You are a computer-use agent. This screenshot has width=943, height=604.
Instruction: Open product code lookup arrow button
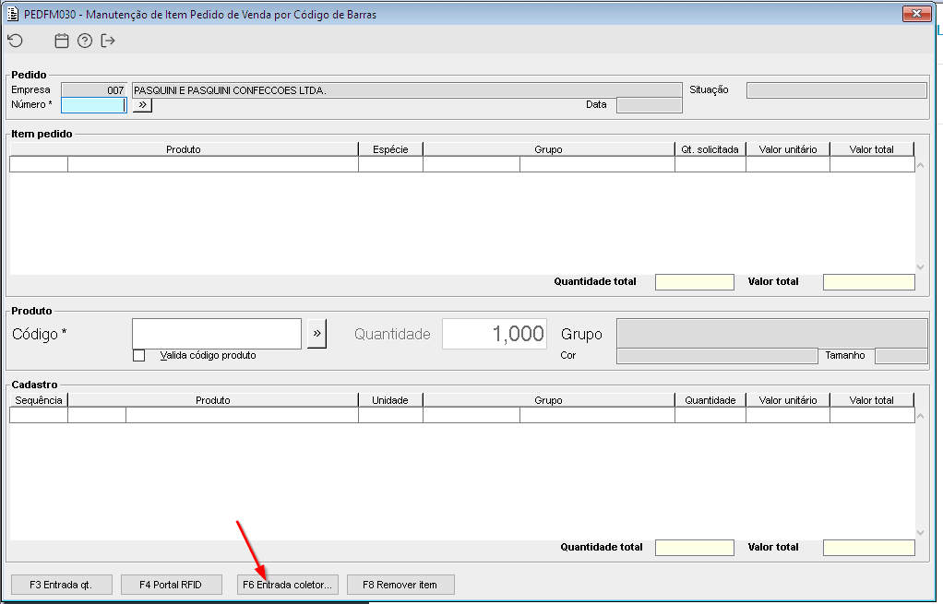(316, 334)
